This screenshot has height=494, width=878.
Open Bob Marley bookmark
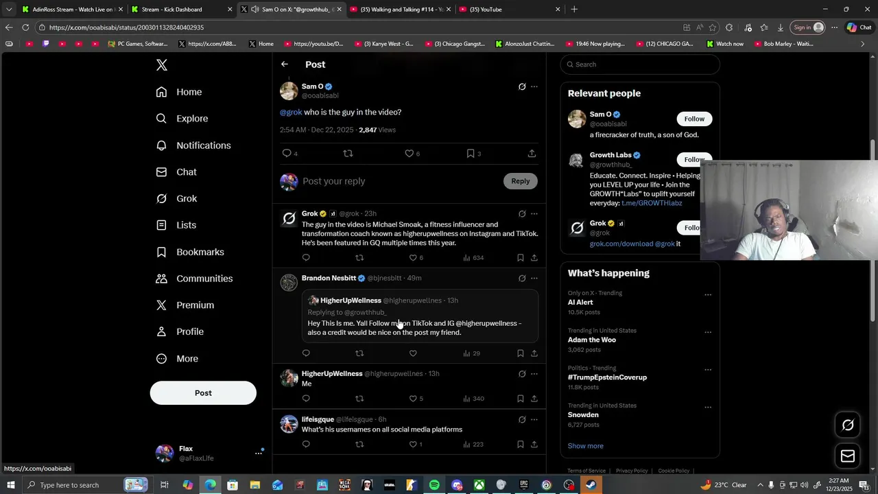tap(783, 44)
